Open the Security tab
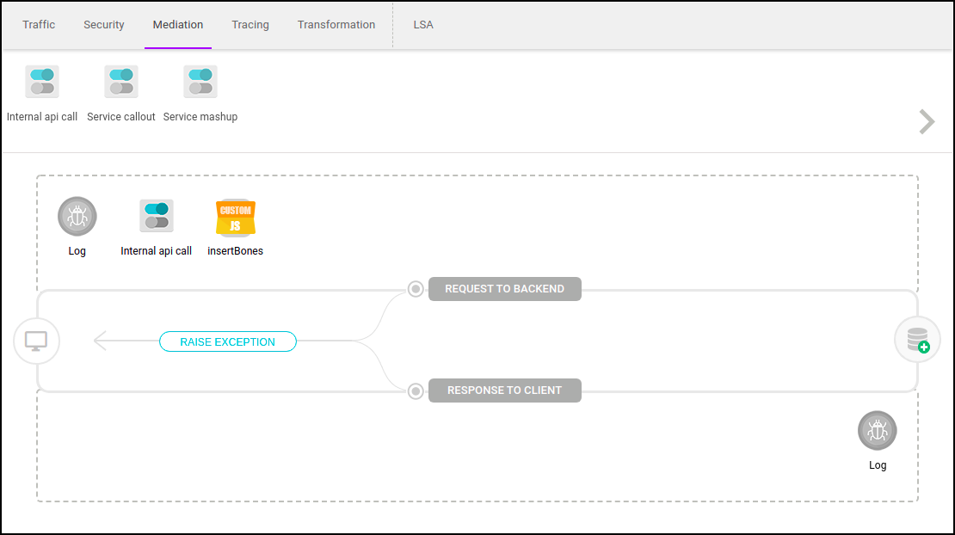 point(103,24)
